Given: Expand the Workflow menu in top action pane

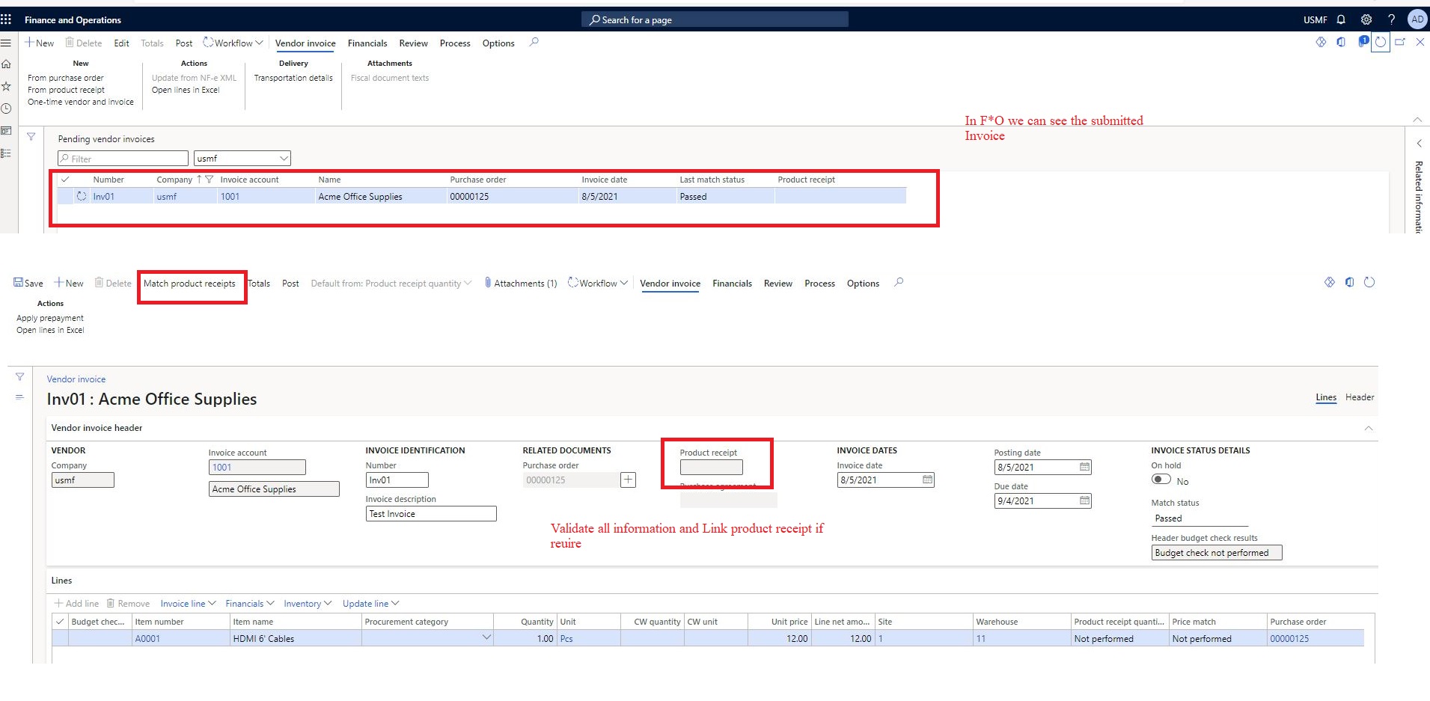Looking at the screenshot, I should (233, 43).
